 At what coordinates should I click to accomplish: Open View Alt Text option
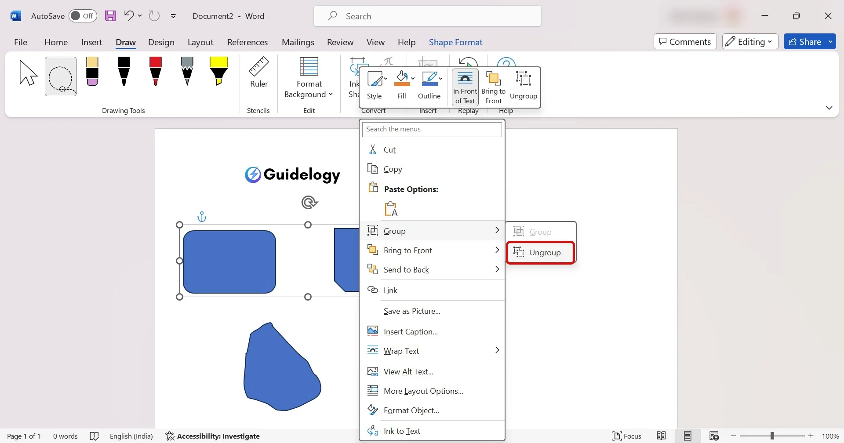tap(432, 372)
